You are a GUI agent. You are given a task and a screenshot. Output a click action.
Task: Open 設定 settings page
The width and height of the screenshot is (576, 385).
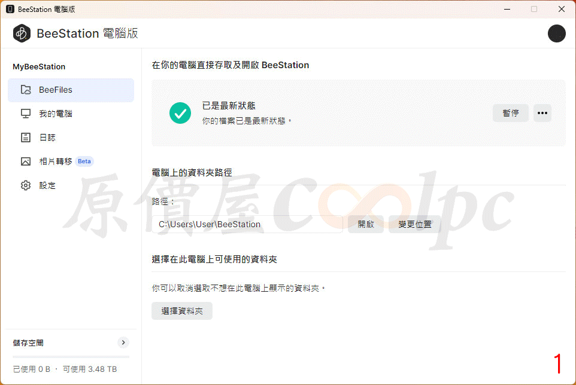pos(71,185)
